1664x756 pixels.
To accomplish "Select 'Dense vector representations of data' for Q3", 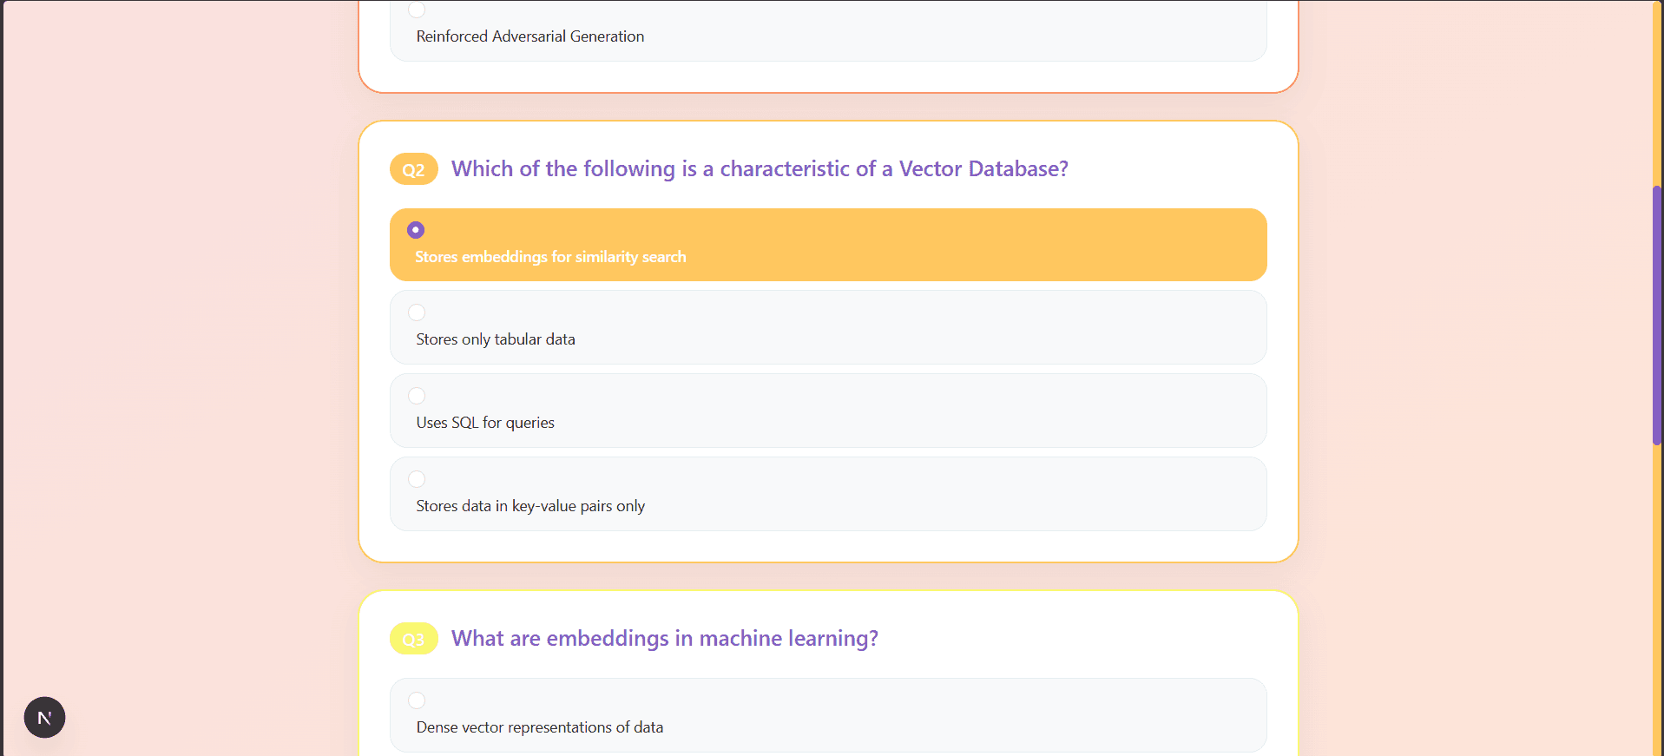I will click(x=418, y=700).
